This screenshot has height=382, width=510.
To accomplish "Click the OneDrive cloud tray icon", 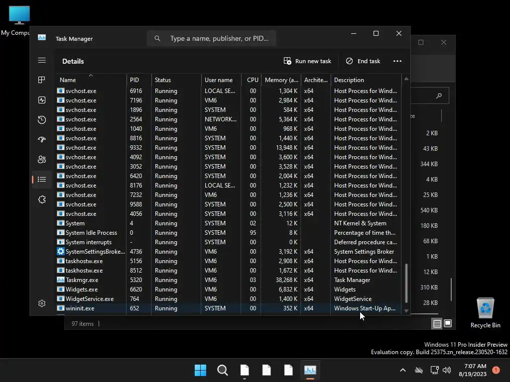I will (419, 370).
